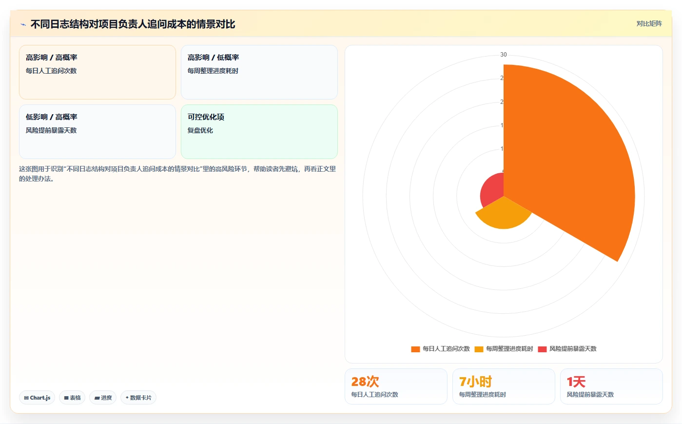Screen dimensions: 682x424
Task: Open the 28次 stat card
Action: coord(396,386)
